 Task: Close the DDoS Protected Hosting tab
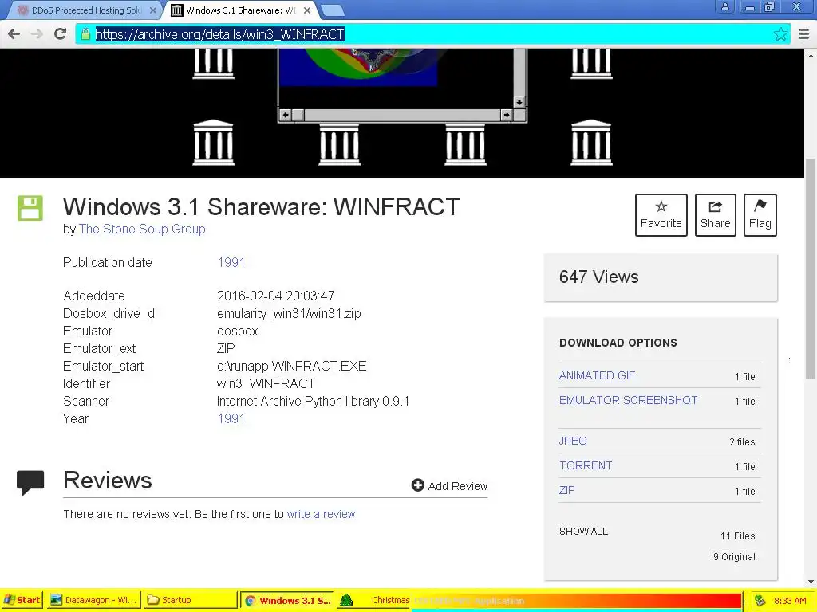(152, 10)
